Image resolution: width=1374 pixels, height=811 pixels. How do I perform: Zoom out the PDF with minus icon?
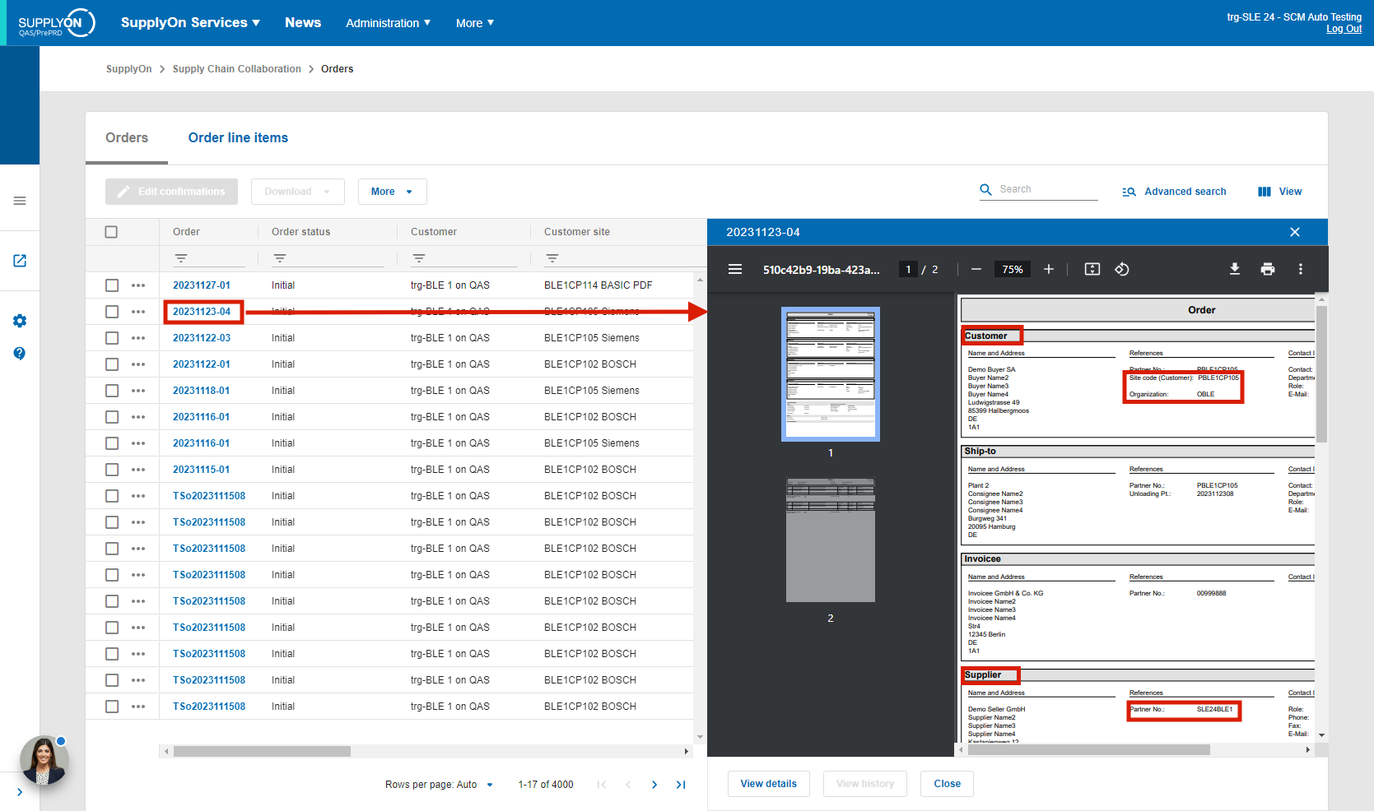click(x=976, y=269)
